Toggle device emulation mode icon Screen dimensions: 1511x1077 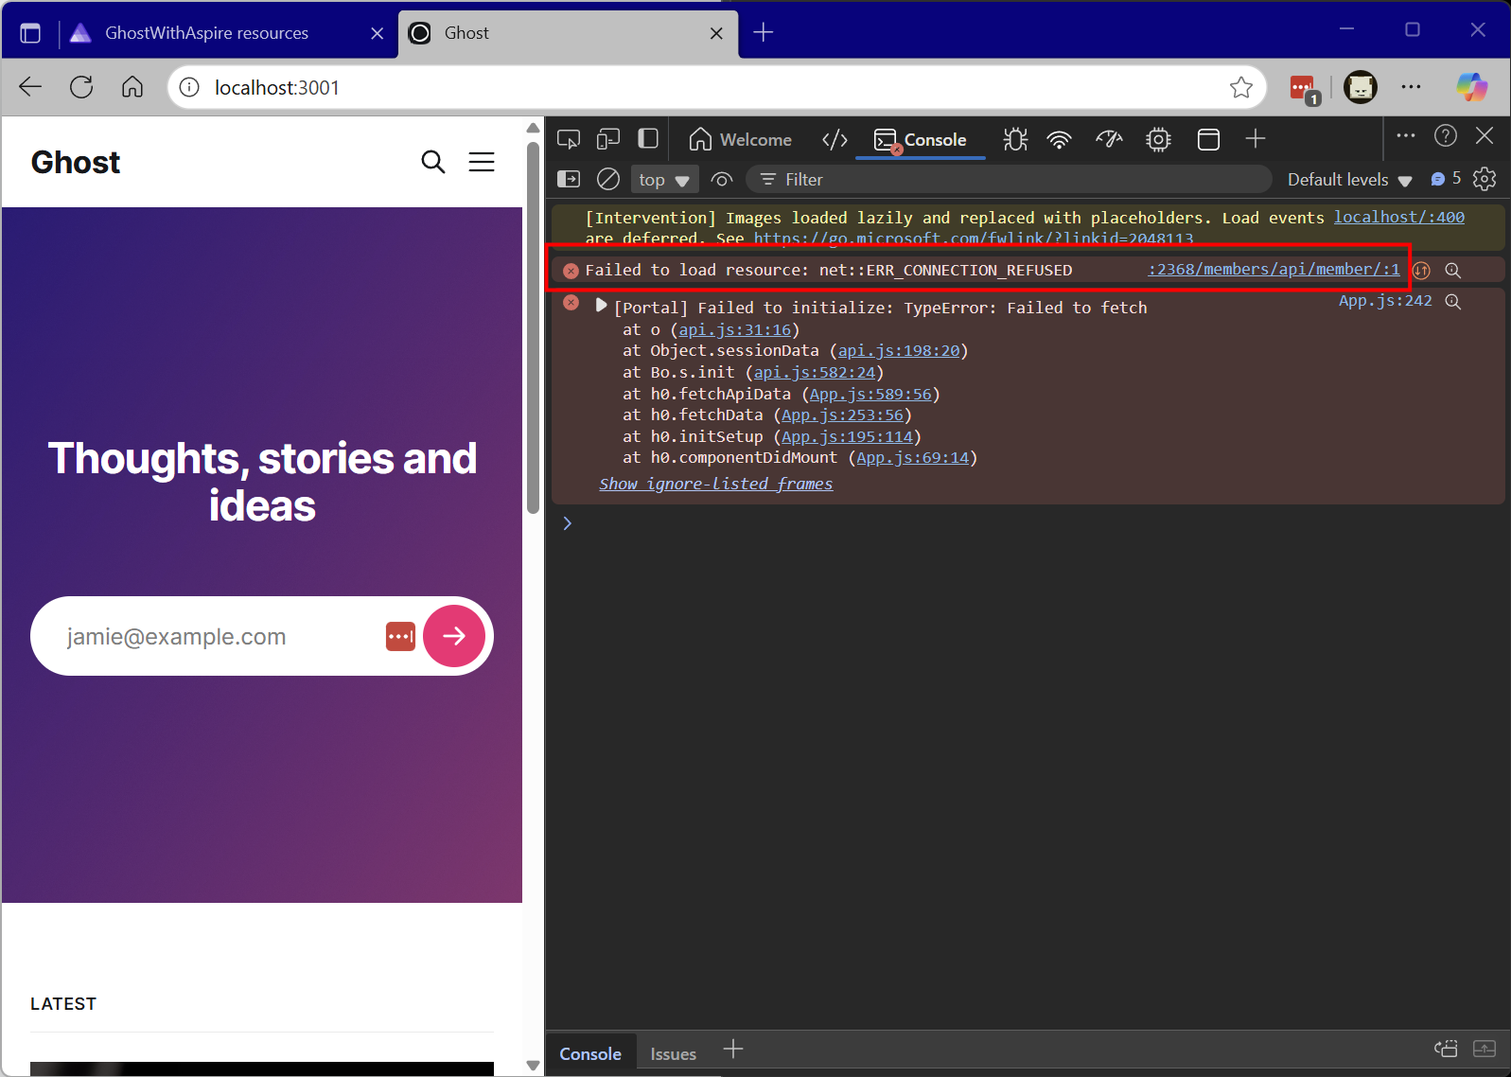tap(607, 140)
